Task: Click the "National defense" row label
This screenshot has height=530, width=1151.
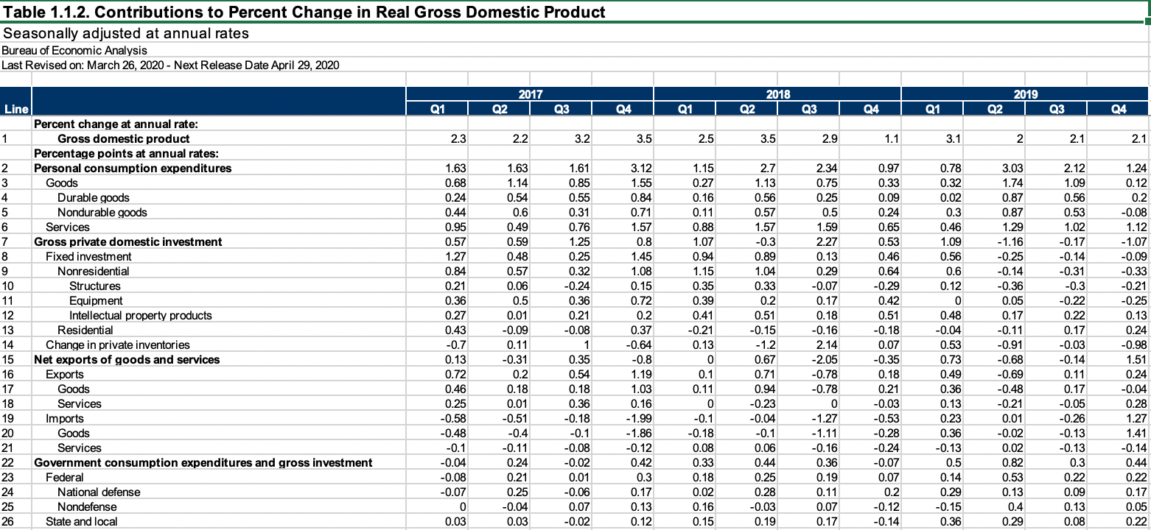Action: (99, 492)
